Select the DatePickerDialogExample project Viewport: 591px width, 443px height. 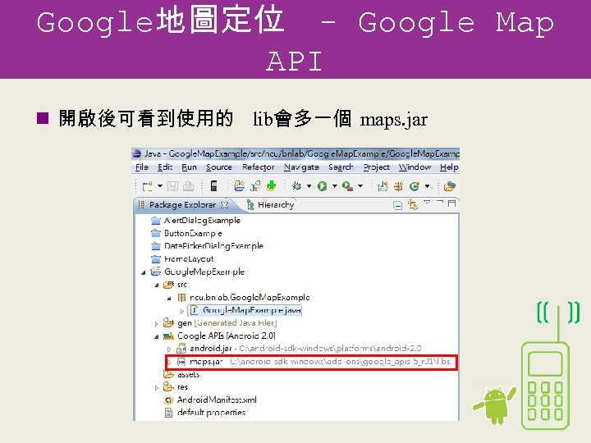[x=207, y=246]
